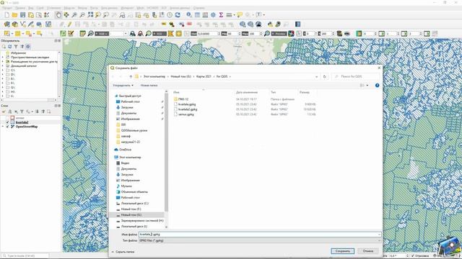The width and height of the screenshot is (462, 259).
Task: Click the New folder button in dialog
Action: pyautogui.click(x=149, y=86)
